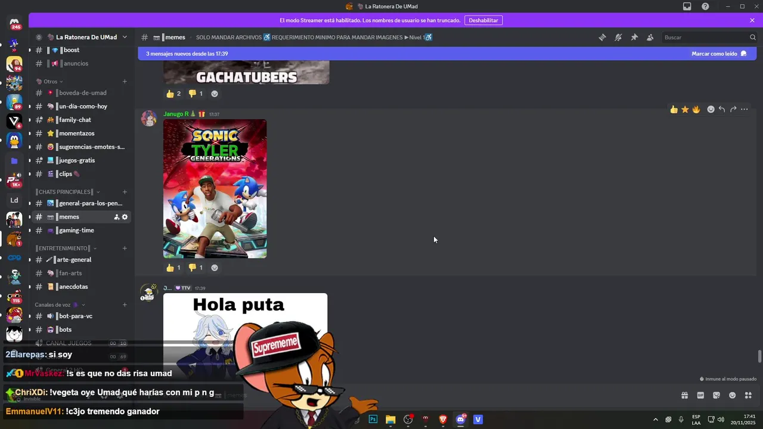
Task: Open Discord home direct messages icon
Action: pos(14,24)
